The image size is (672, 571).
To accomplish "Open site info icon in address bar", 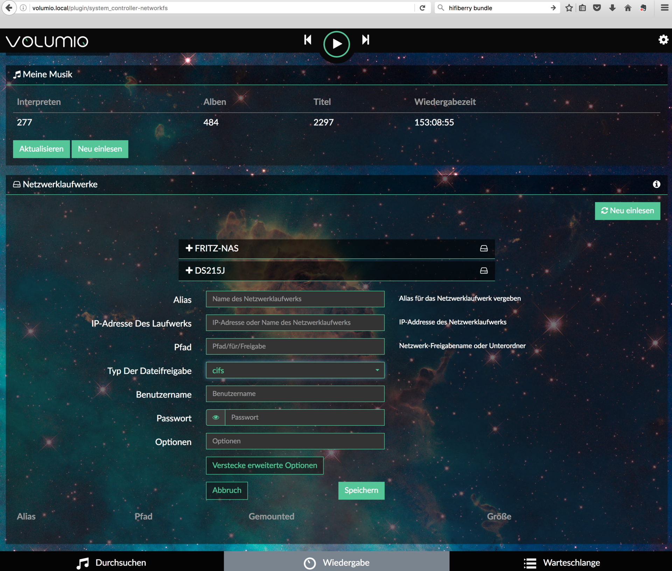I will [23, 8].
